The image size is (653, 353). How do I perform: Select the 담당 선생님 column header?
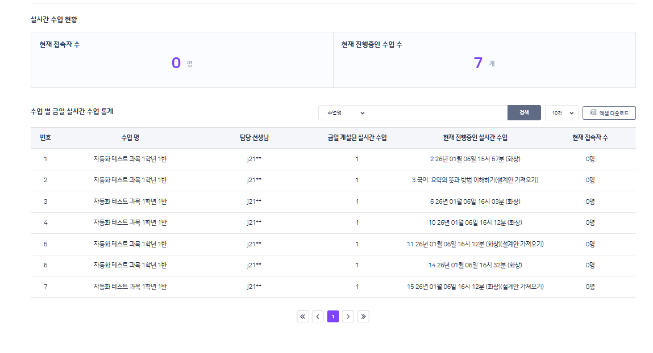pyautogui.click(x=254, y=138)
